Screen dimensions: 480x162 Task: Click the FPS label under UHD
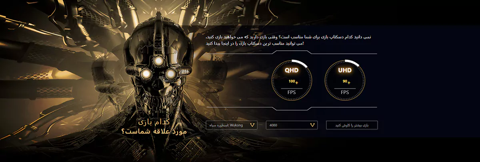pyautogui.click(x=345, y=92)
